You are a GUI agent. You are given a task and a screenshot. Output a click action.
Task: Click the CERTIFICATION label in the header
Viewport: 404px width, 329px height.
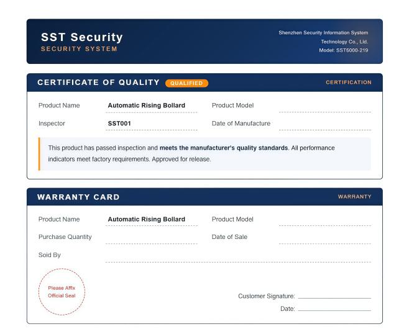[x=349, y=83]
